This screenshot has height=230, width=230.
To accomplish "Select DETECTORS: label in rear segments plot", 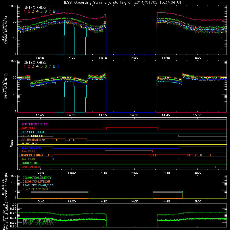I will [x=34, y=63].
